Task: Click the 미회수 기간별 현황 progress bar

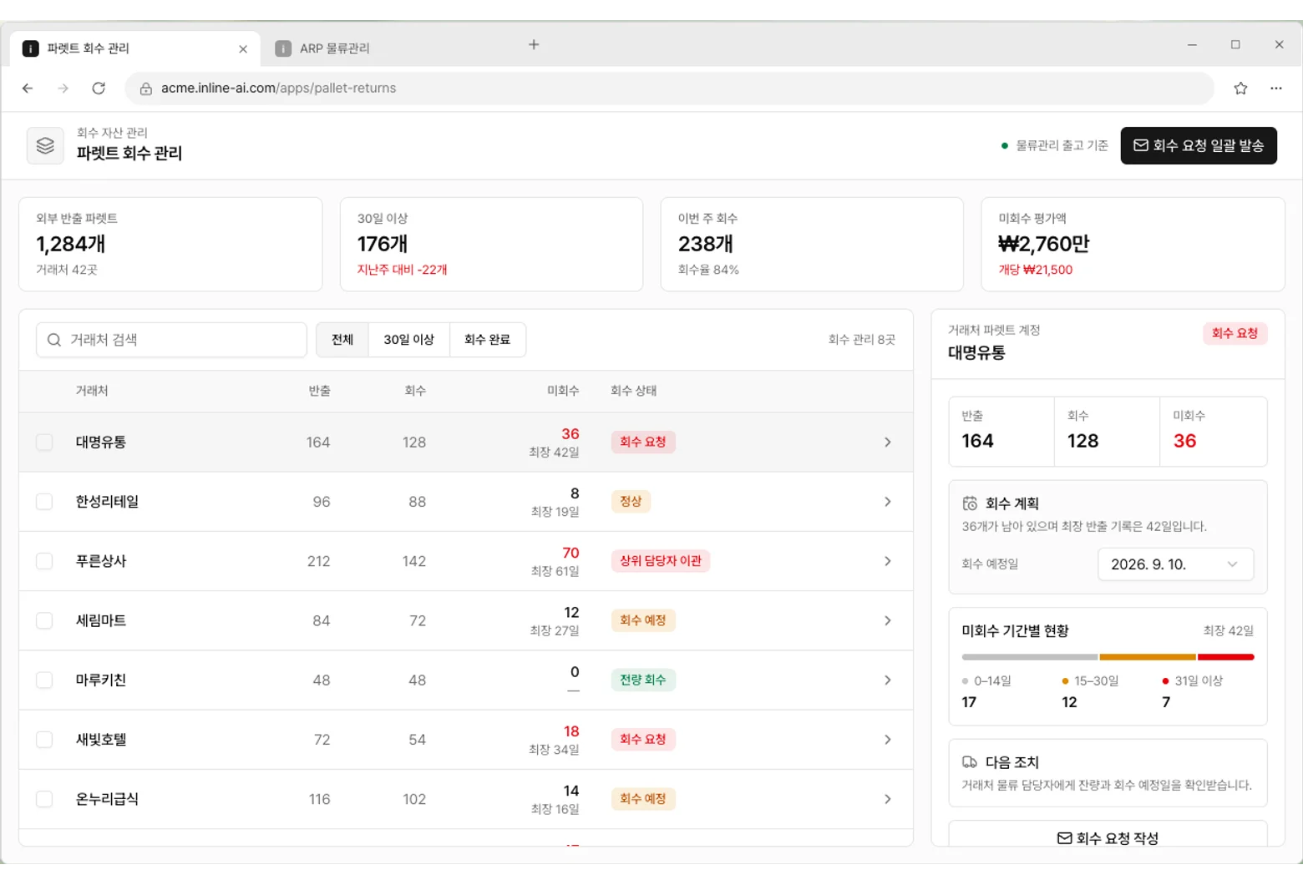Action: coord(1108,657)
